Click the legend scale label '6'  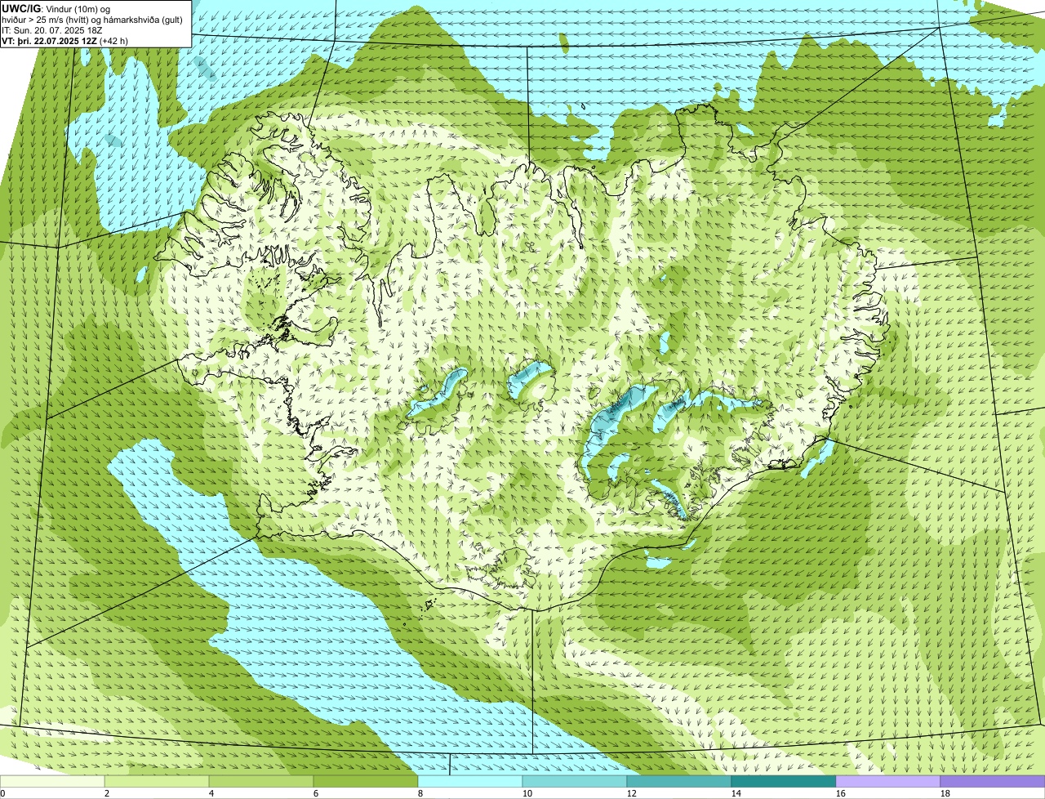tap(316, 793)
